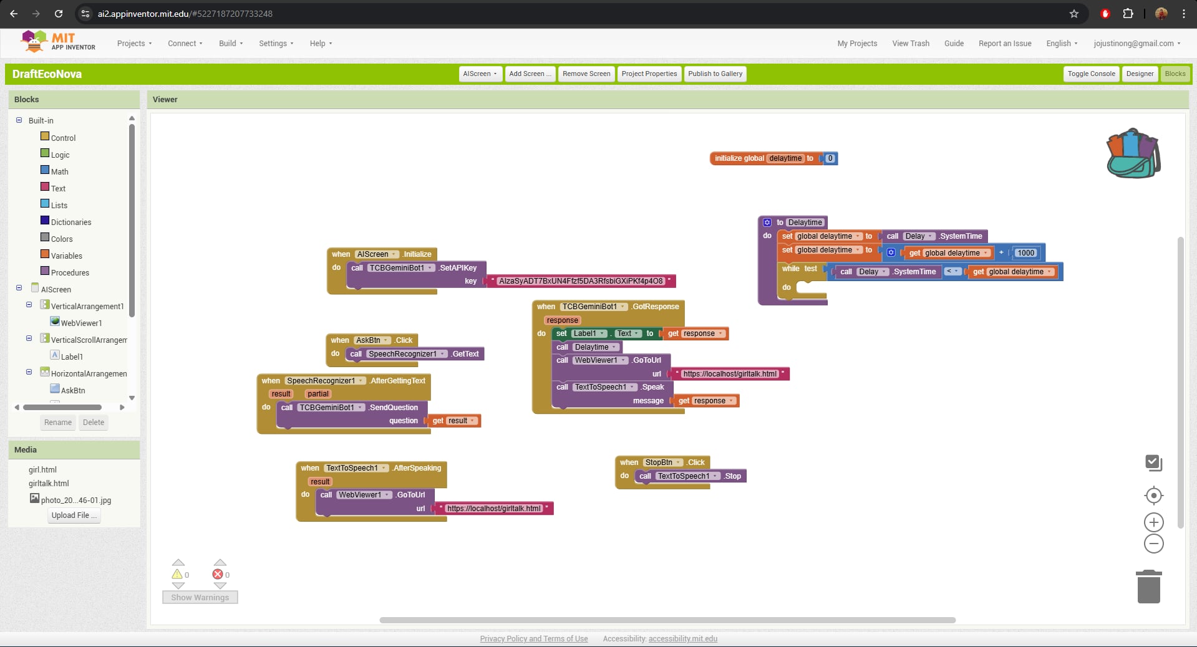
Task: Collapse the AIScreen component tree
Action: (x=19, y=289)
